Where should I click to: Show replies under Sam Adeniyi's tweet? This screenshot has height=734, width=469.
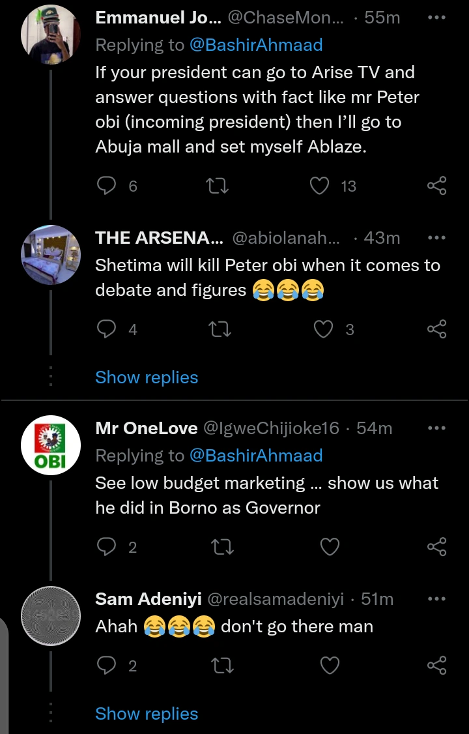[147, 713]
